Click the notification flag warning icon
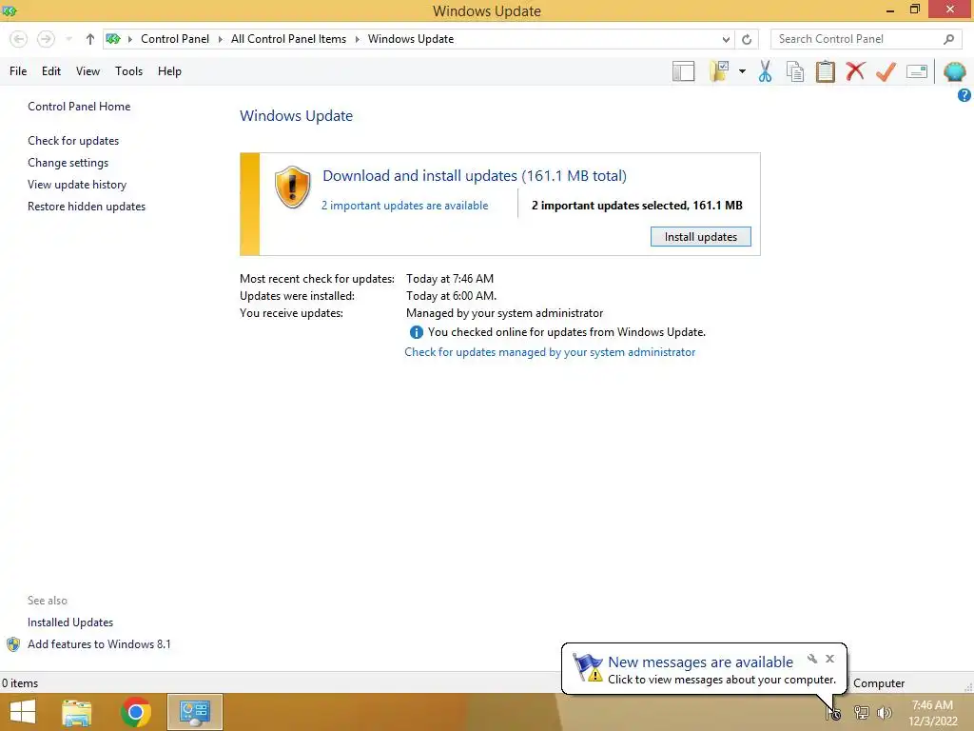This screenshot has width=974, height=731. tap(587, 667)
